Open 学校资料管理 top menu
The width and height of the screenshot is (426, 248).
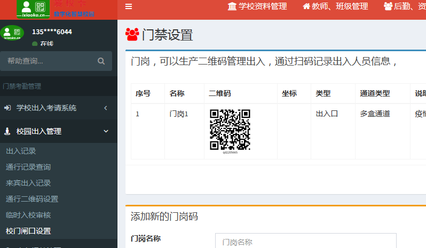coord(257,6)
